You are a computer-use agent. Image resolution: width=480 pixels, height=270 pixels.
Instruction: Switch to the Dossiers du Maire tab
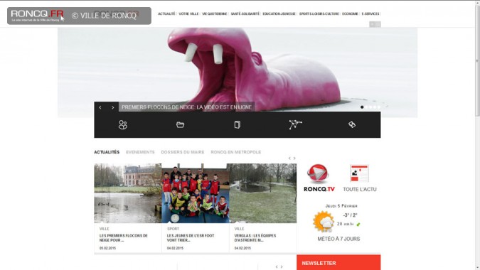[x=183, y=152]
